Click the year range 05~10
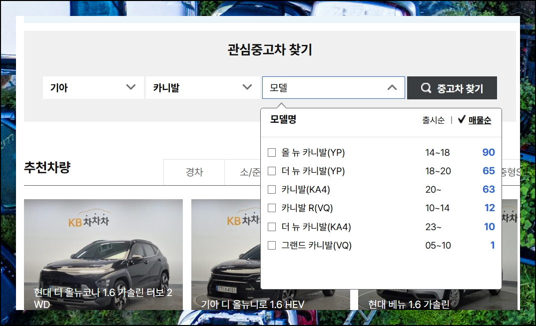Image resolution: width=536 pixels, height=326 pixels. click(438, 245)
